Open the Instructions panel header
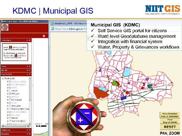This screenshot has width=182, height=136. tap(16, 40)
